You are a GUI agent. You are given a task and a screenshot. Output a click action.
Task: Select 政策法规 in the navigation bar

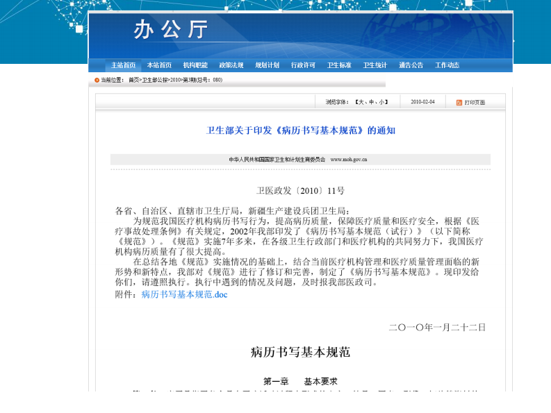point(231,65)
